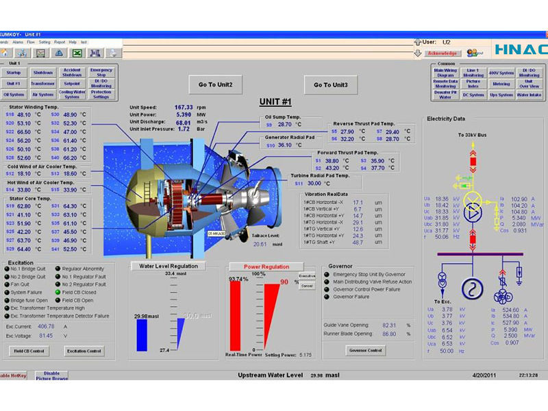
Task: Open the Cooling Water System screen
Action: (72, 95)
